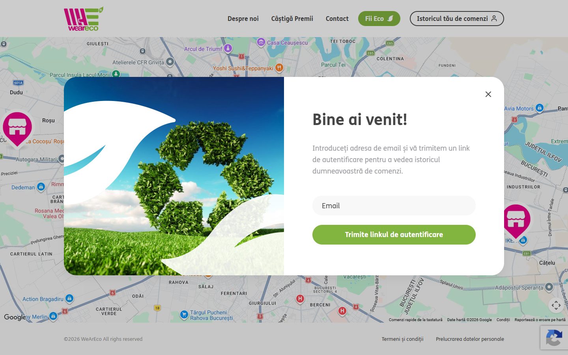Select the Parcul Insula Lacul Morii pin
568x355 pixels.
click(116, 74)
